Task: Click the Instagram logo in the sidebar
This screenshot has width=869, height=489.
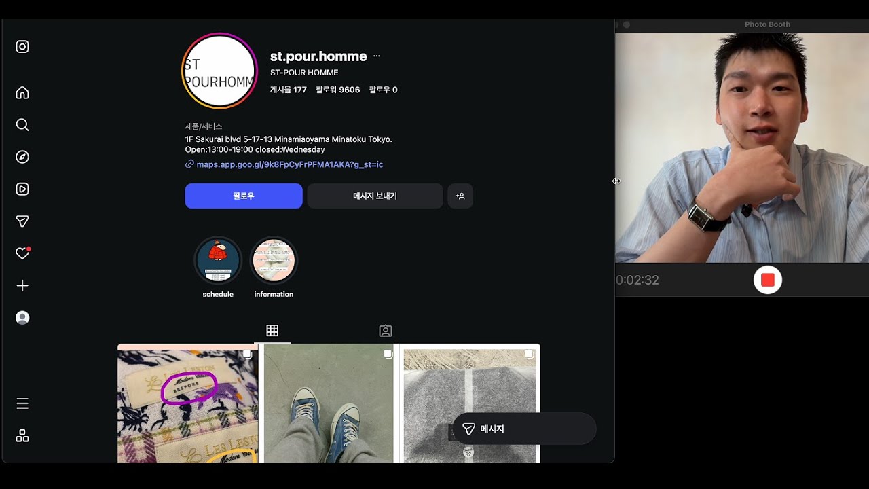Action: (x=22, y=47)
